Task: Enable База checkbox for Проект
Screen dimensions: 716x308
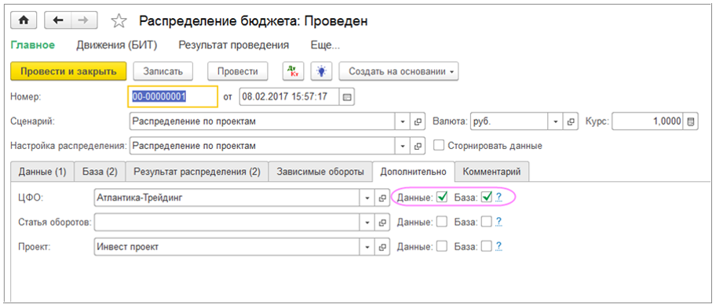Action: coord(487,247)
